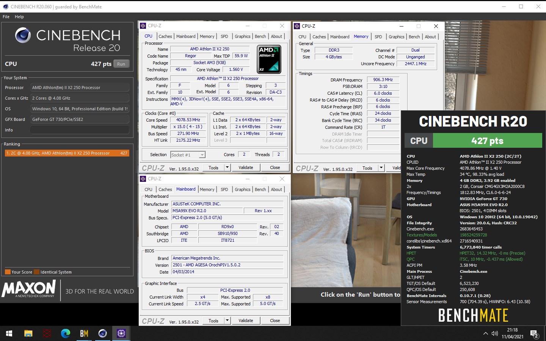Image resolution: width=546 pixels, height=341 pixels.
Task: Open Graphics tab in top-left CPU-Z
Action: [x=243, y=36]
